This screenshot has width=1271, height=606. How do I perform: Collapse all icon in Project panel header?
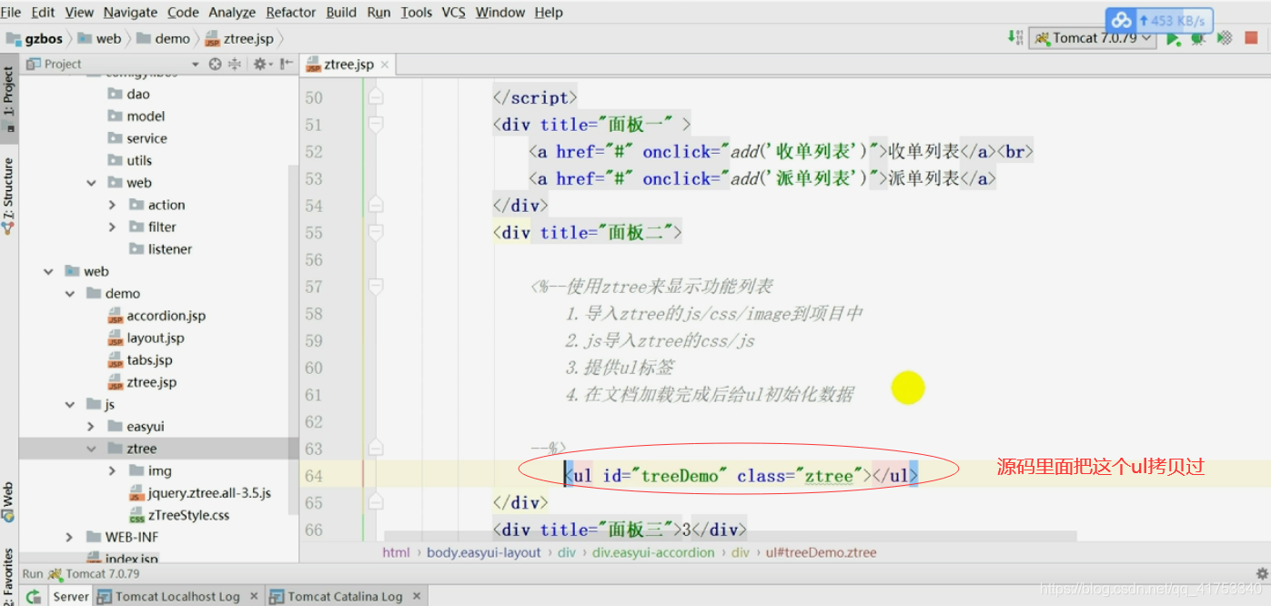[x=234, y=64]
